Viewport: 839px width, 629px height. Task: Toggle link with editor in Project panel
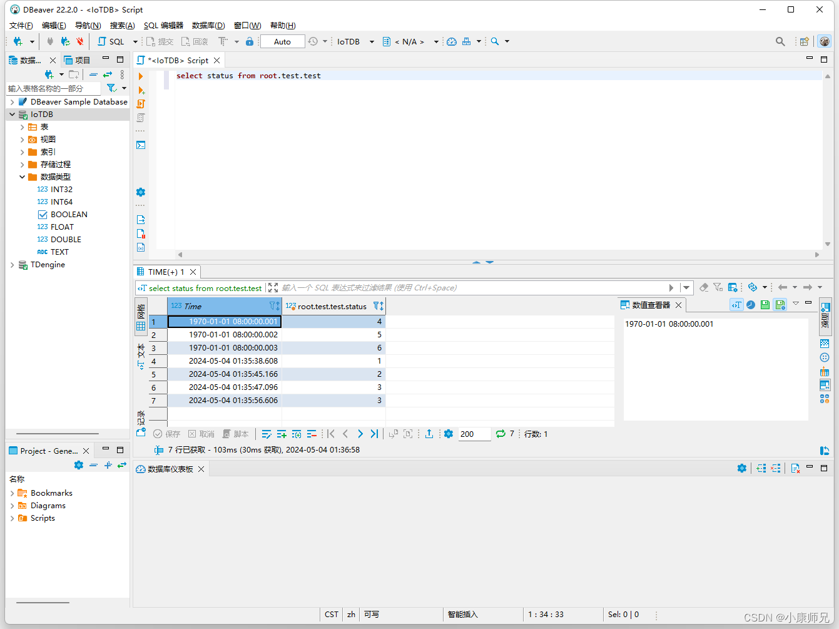122,465
